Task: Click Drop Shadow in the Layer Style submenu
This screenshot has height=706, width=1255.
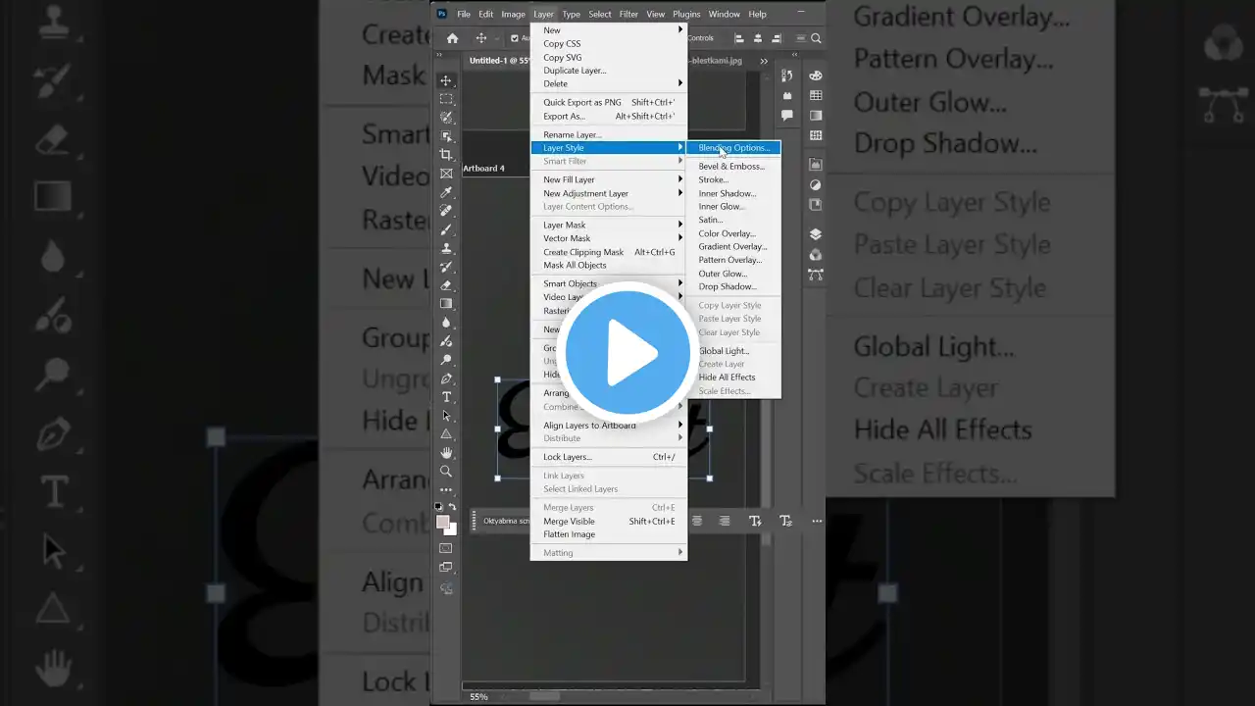Action: tap(727, 286)
